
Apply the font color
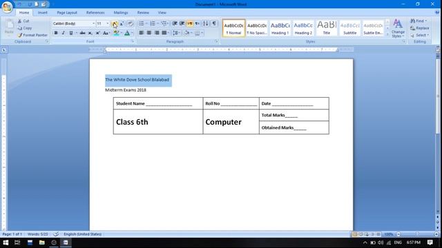pos(127,33)
